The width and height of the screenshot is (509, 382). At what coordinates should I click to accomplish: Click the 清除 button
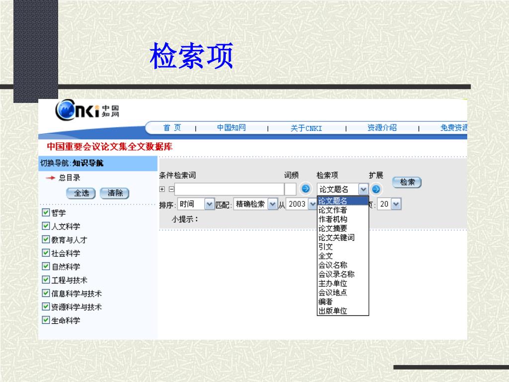(x=115, y=193)
